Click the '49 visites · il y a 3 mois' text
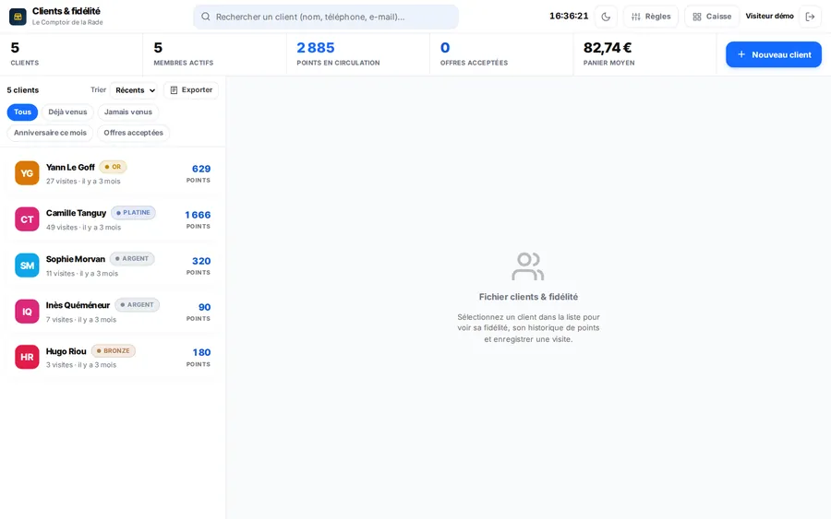Viewport: 831px width, 519px height. 83,227
